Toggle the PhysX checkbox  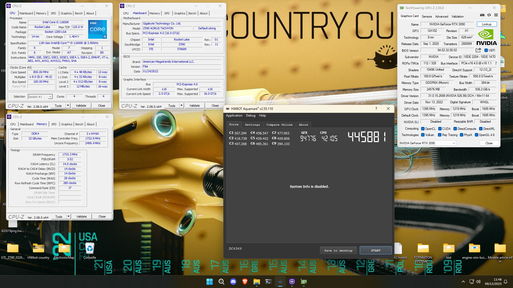tap(461, 135)
